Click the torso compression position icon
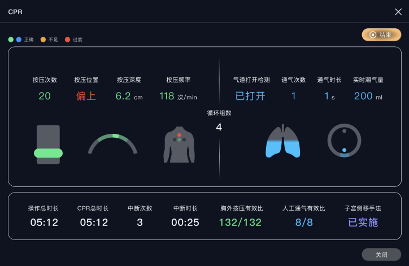 point(179,145)
